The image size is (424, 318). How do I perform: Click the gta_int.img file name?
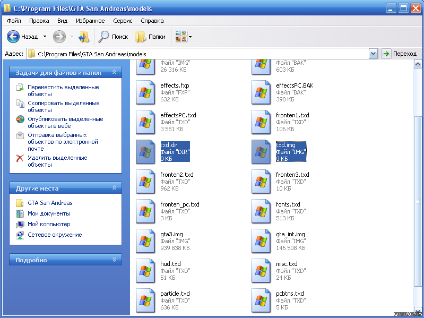[290, 234]
